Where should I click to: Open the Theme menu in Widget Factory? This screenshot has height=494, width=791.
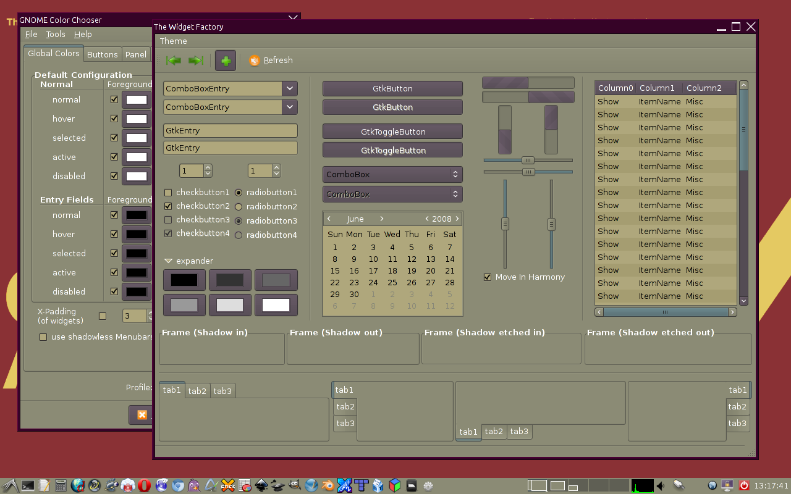point(174,41)
